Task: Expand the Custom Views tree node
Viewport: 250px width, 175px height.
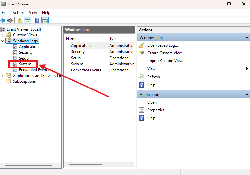Action: click(x=2, y=35)
